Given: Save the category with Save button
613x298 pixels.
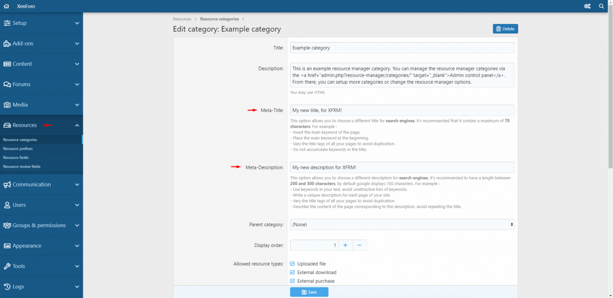Looking at the screenshot, I should coord(309,292).
